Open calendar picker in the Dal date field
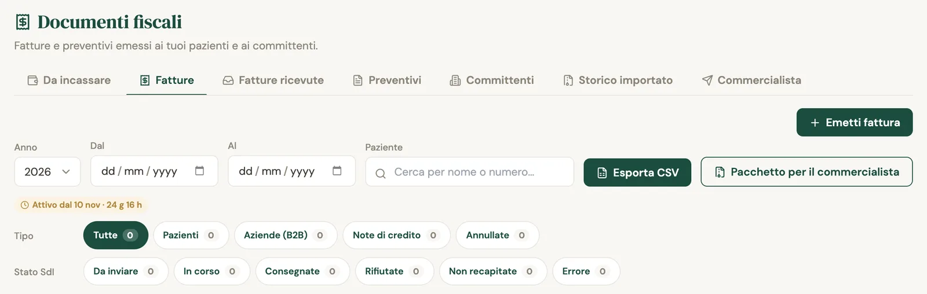927x294 pixels. [x=200, y=171]
